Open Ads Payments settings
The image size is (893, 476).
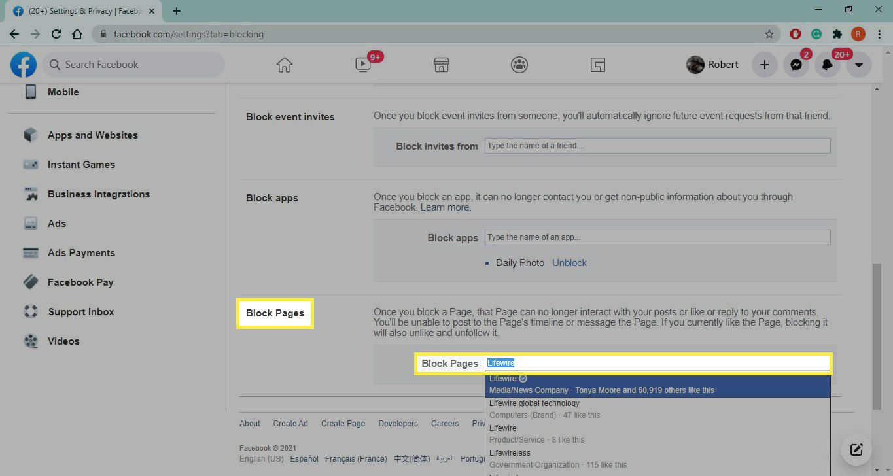pyautogui.click(x=81, y=253)
